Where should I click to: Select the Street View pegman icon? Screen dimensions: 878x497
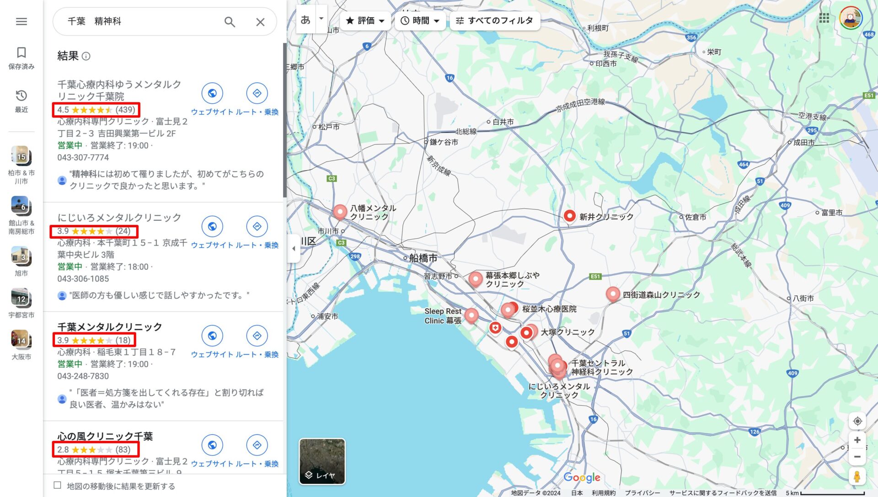click(857, 476)
